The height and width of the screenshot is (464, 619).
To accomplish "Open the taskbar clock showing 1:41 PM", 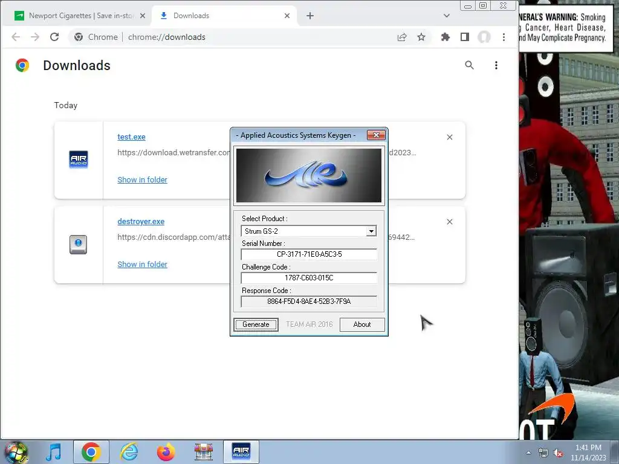I will 588,453.
